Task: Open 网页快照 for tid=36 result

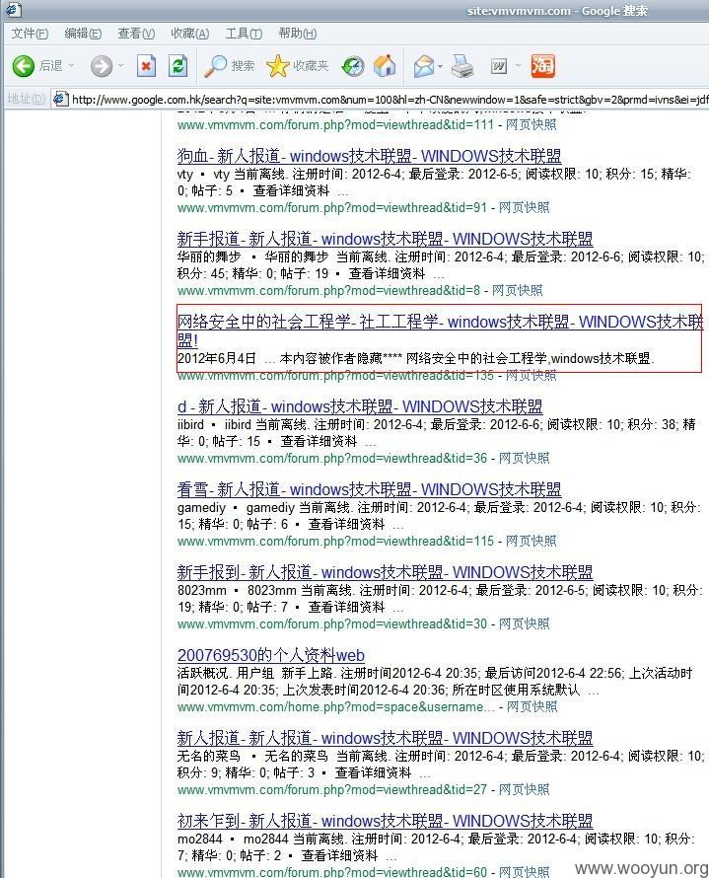Action: point(524,458)
